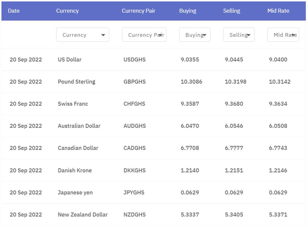Open the Currency filter dropdown
This screenshot has width=308, height=227.
[82, 35]
